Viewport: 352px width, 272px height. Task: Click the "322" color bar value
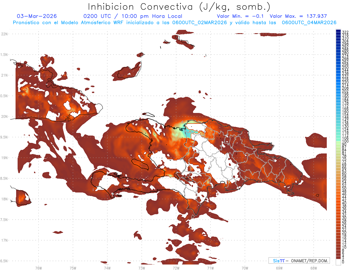345,32
